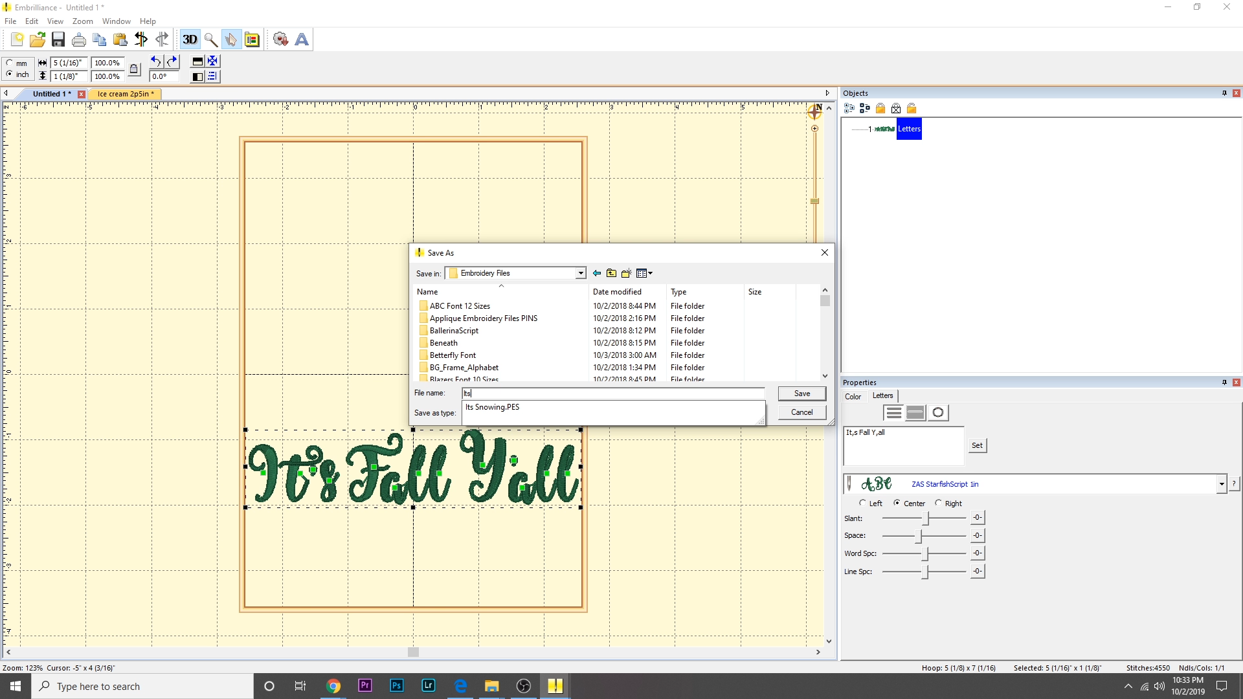Open the Hoop/design properties icon
Image resolution: width=1243 pixels, height=699 pixels.
[x=252, y=39]
